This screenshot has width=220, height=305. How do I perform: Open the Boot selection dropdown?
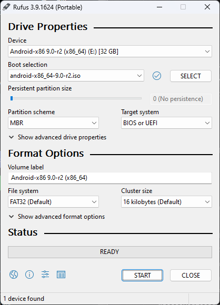[x=76, y=76]
